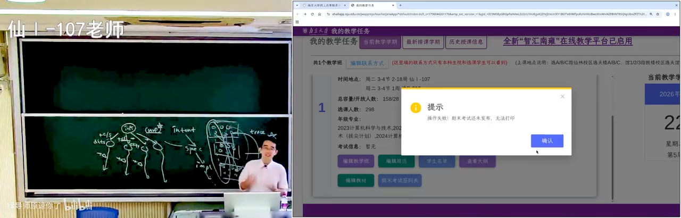Screen dimensions: 681x218
Task: Close the 南京大学网上办事服务 tab
Action: pyautogui.click(x=345, y=5)
